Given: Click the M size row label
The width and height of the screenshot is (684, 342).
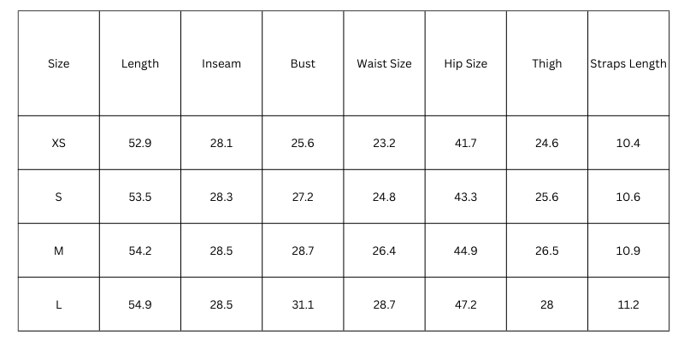Looking at the screenshot, I should 58,251.
